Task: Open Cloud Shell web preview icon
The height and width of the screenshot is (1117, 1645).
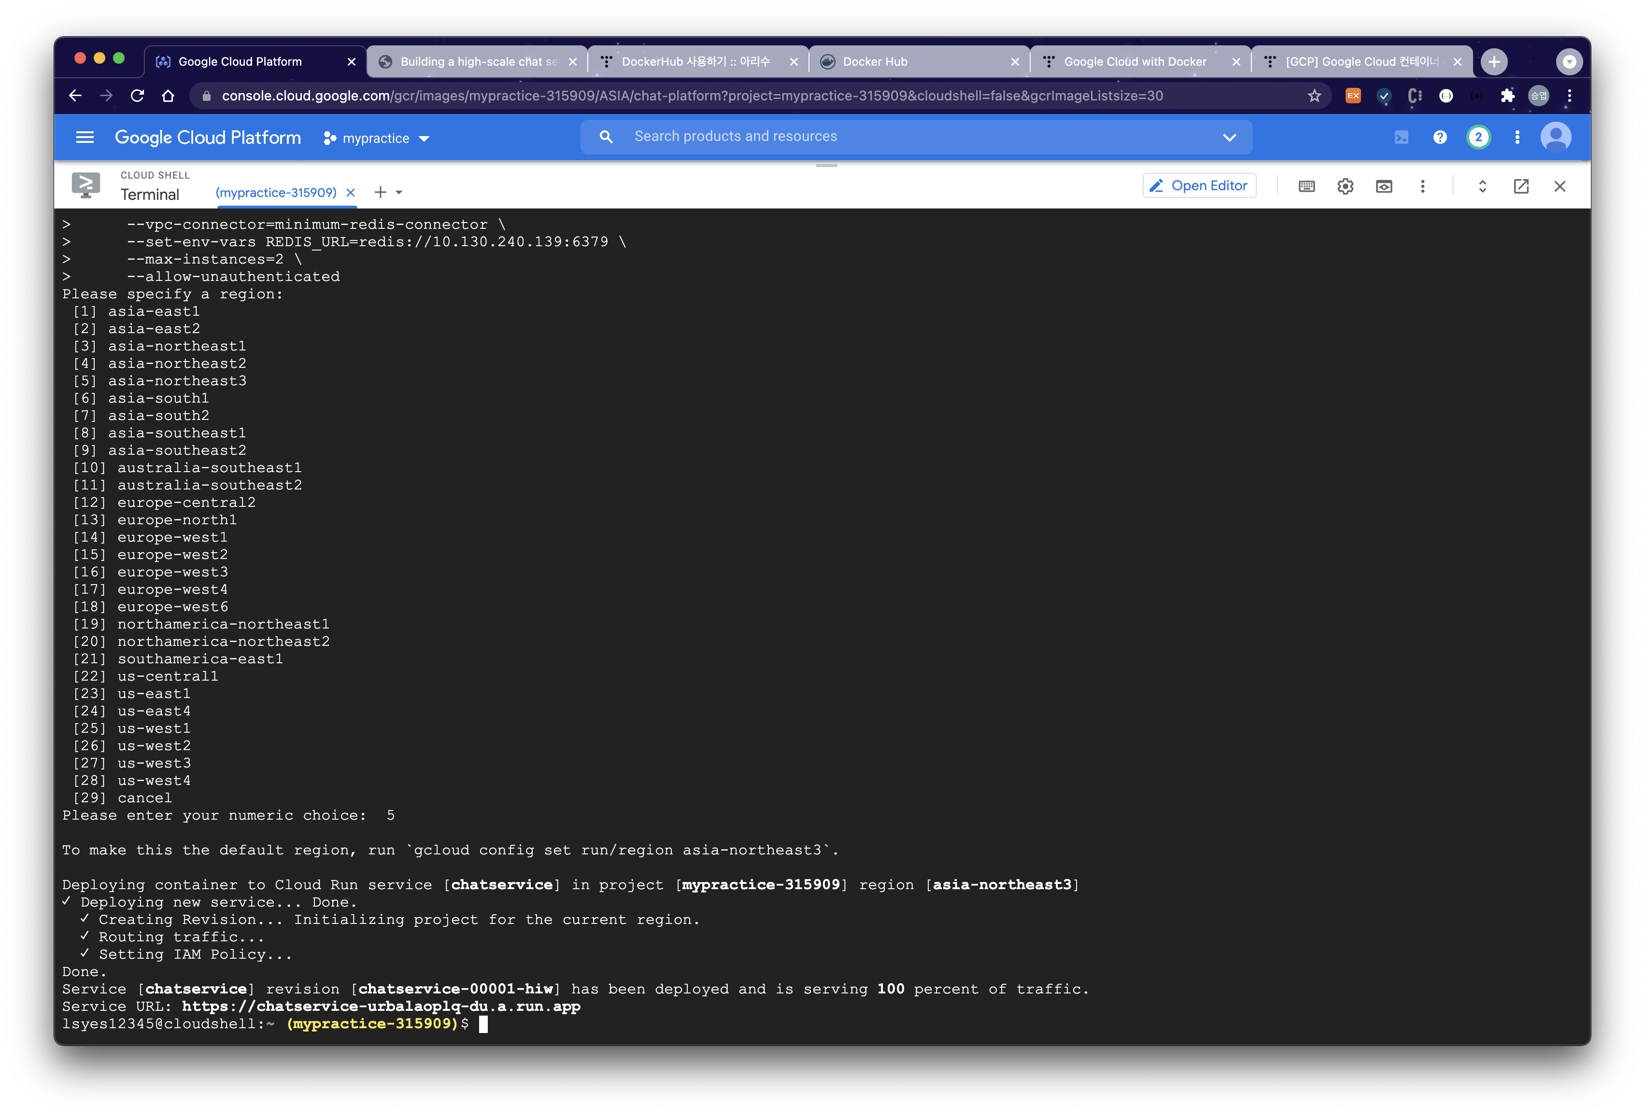Action: 1384,186
